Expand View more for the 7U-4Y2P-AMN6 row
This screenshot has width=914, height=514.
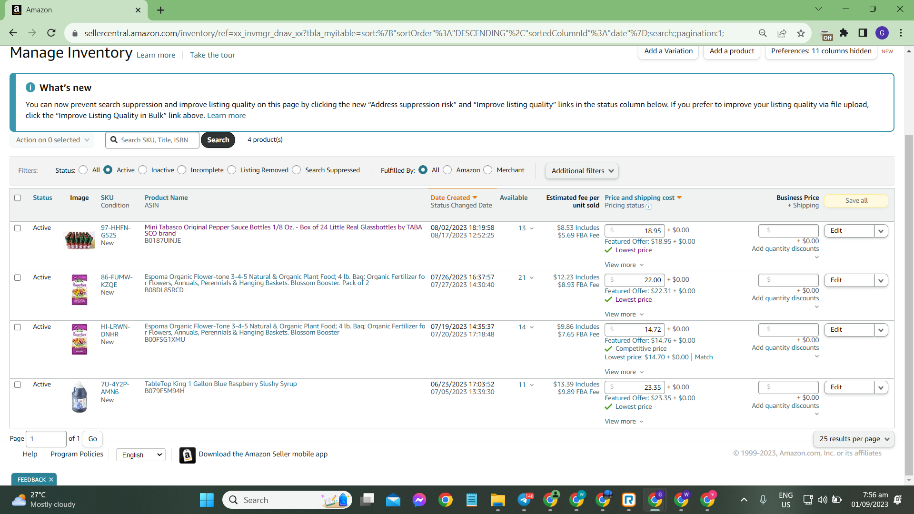[624, 422]
